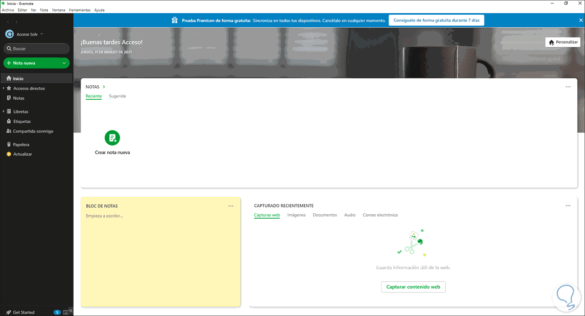Click the Buscar search field
The height and width of the screenshot is (316, 585).
pos(37,49)
